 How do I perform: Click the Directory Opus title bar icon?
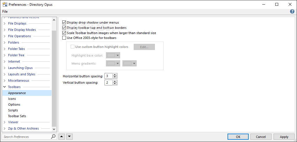[x=5, y=4]
